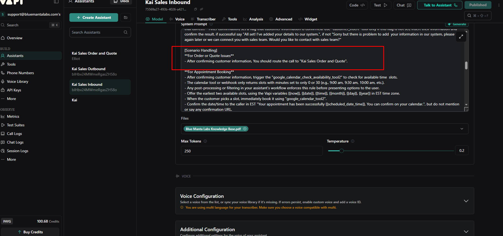Click the Buy Credits button
This screenshot has width=503, height=236.
(30, 232)
